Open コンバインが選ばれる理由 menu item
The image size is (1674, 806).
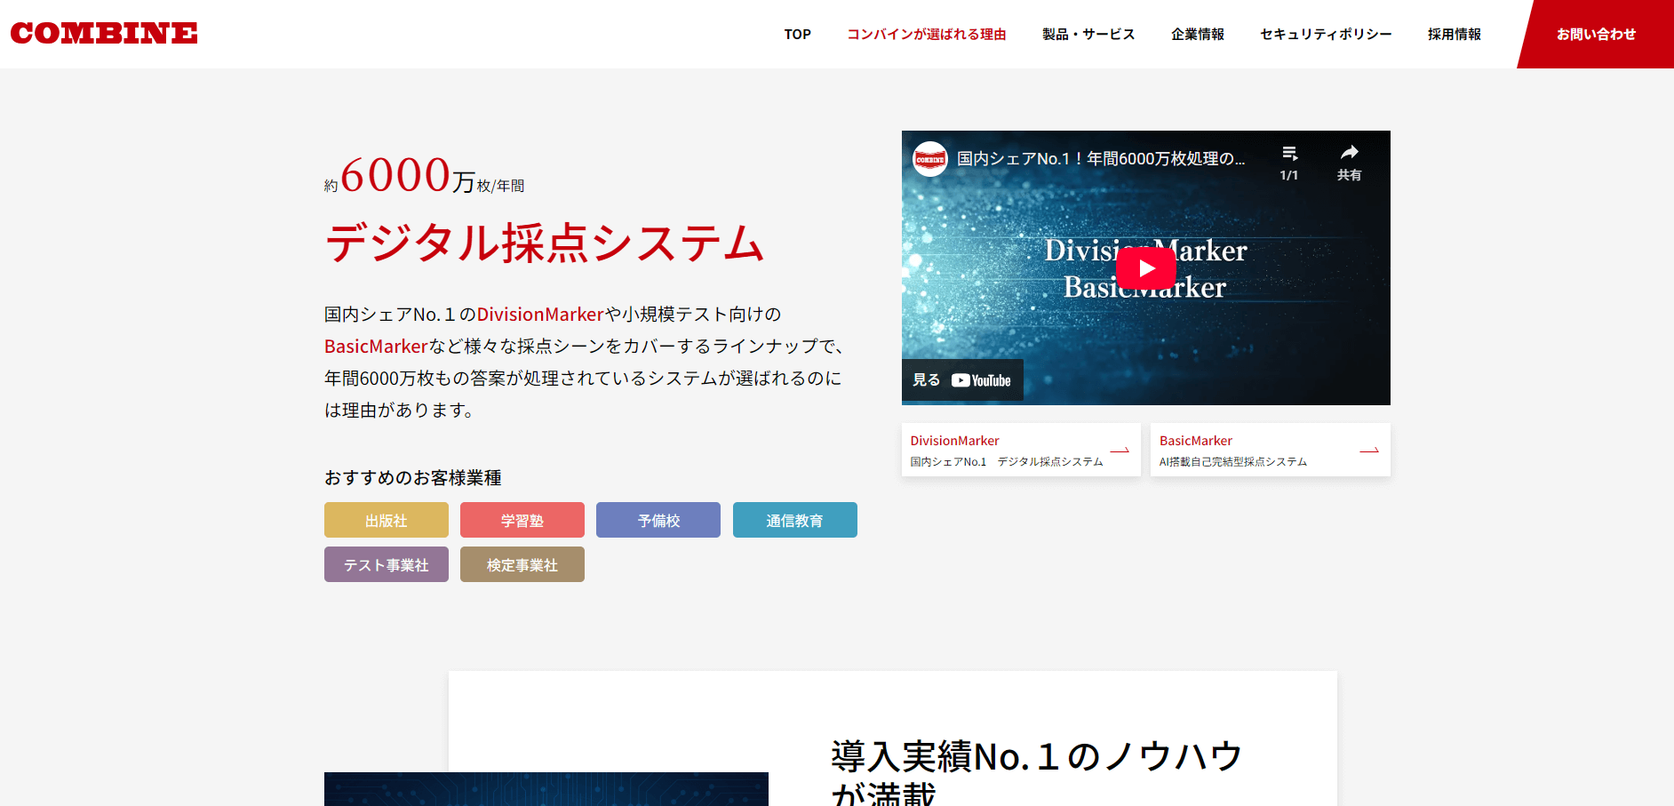point(926,35)
